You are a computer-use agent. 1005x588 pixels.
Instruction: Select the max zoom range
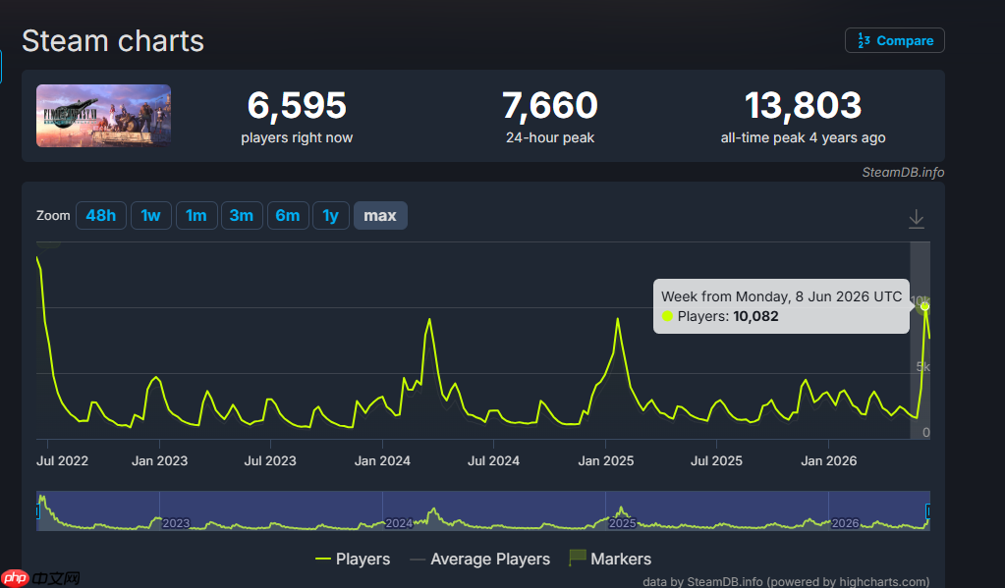380,215
